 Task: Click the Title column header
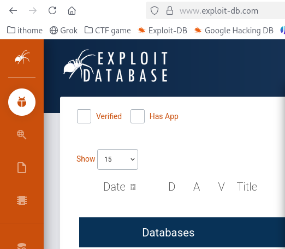(x=247, y=187)
